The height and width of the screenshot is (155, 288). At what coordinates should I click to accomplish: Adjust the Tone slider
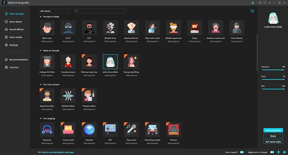273,79
